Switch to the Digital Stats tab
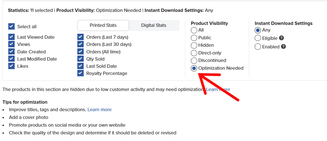327x141 pixels. pos(154,25)
